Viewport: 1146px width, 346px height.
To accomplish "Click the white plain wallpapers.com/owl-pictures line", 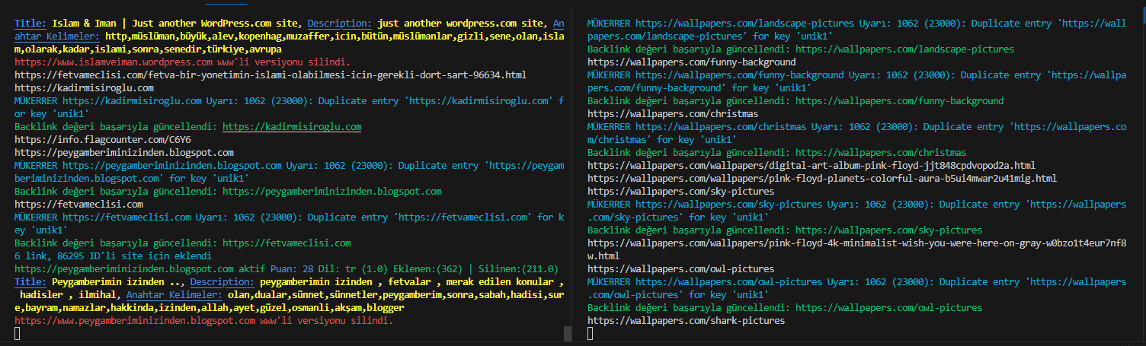I will [680, 269].
